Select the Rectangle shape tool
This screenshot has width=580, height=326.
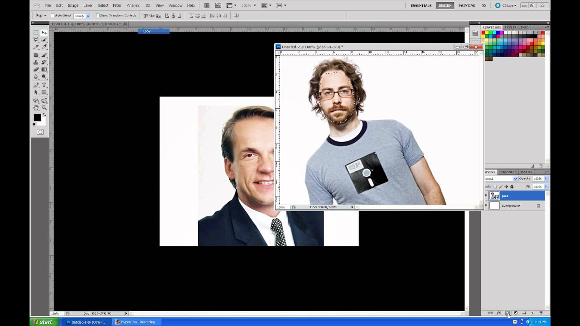tap(44, 92)
